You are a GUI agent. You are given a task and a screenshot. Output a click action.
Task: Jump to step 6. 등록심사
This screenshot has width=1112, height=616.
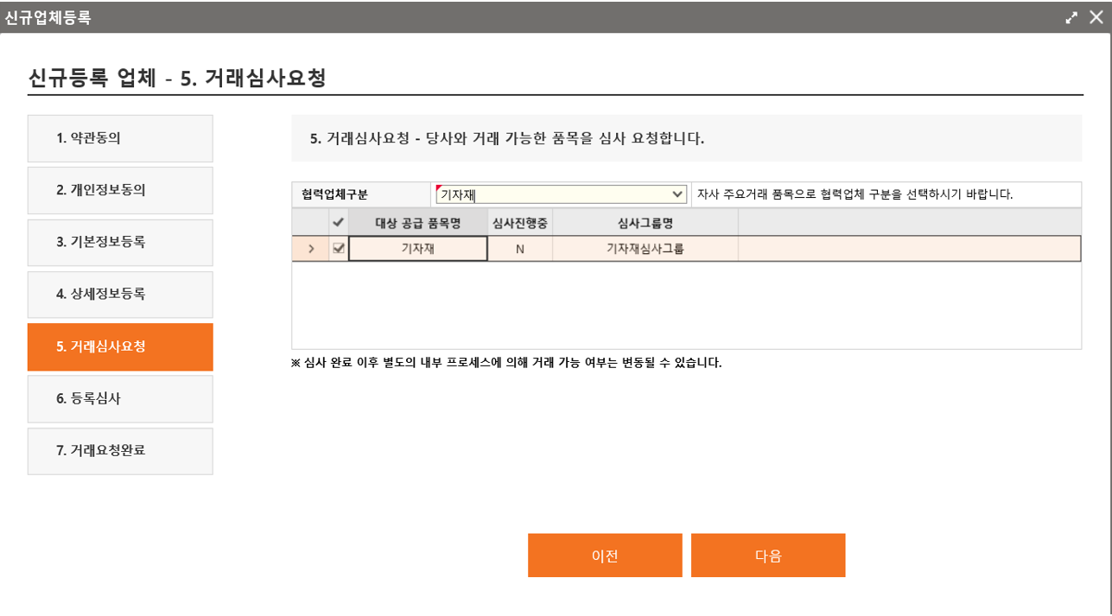pos(120,399)
